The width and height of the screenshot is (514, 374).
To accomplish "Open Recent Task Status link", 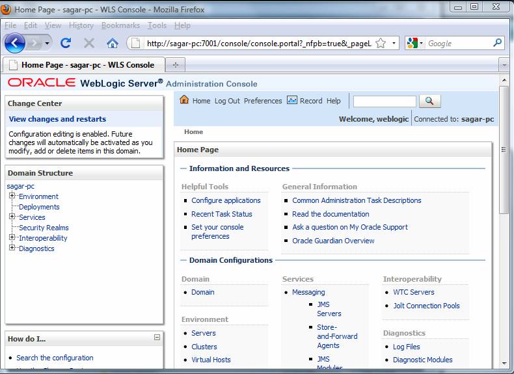I will coord(222,214).
